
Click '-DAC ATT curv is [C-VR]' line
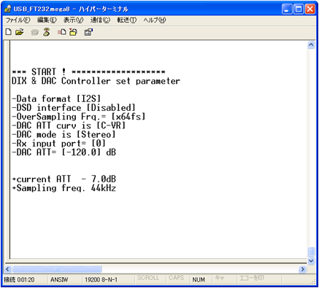click(x=69, y=125)
